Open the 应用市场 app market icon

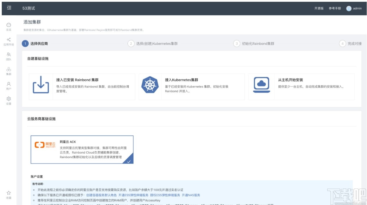point(9,39)
